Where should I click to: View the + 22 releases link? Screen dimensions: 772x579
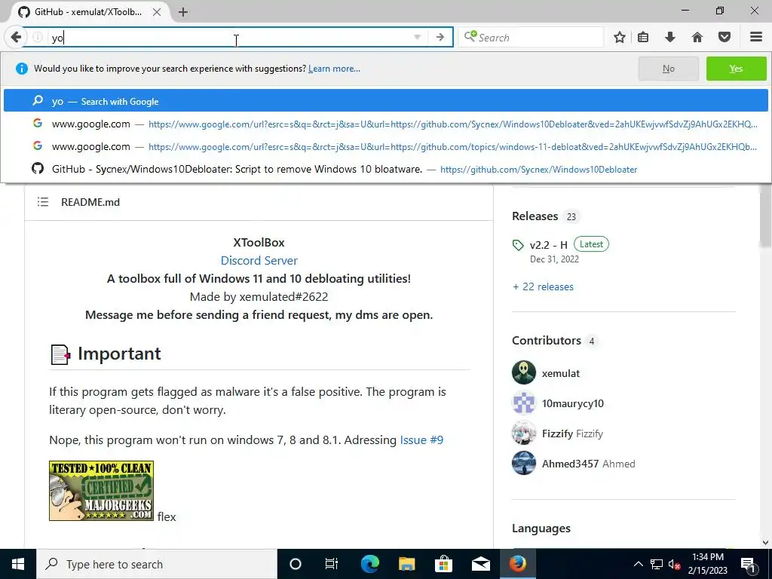(x=543, y=286)
